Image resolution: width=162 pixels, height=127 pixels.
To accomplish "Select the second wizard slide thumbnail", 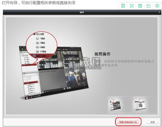I will (x=145, y=105).
